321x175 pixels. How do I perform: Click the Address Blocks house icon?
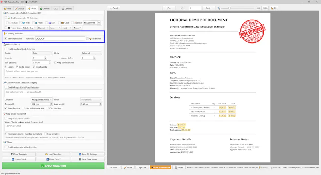[4, 44]
